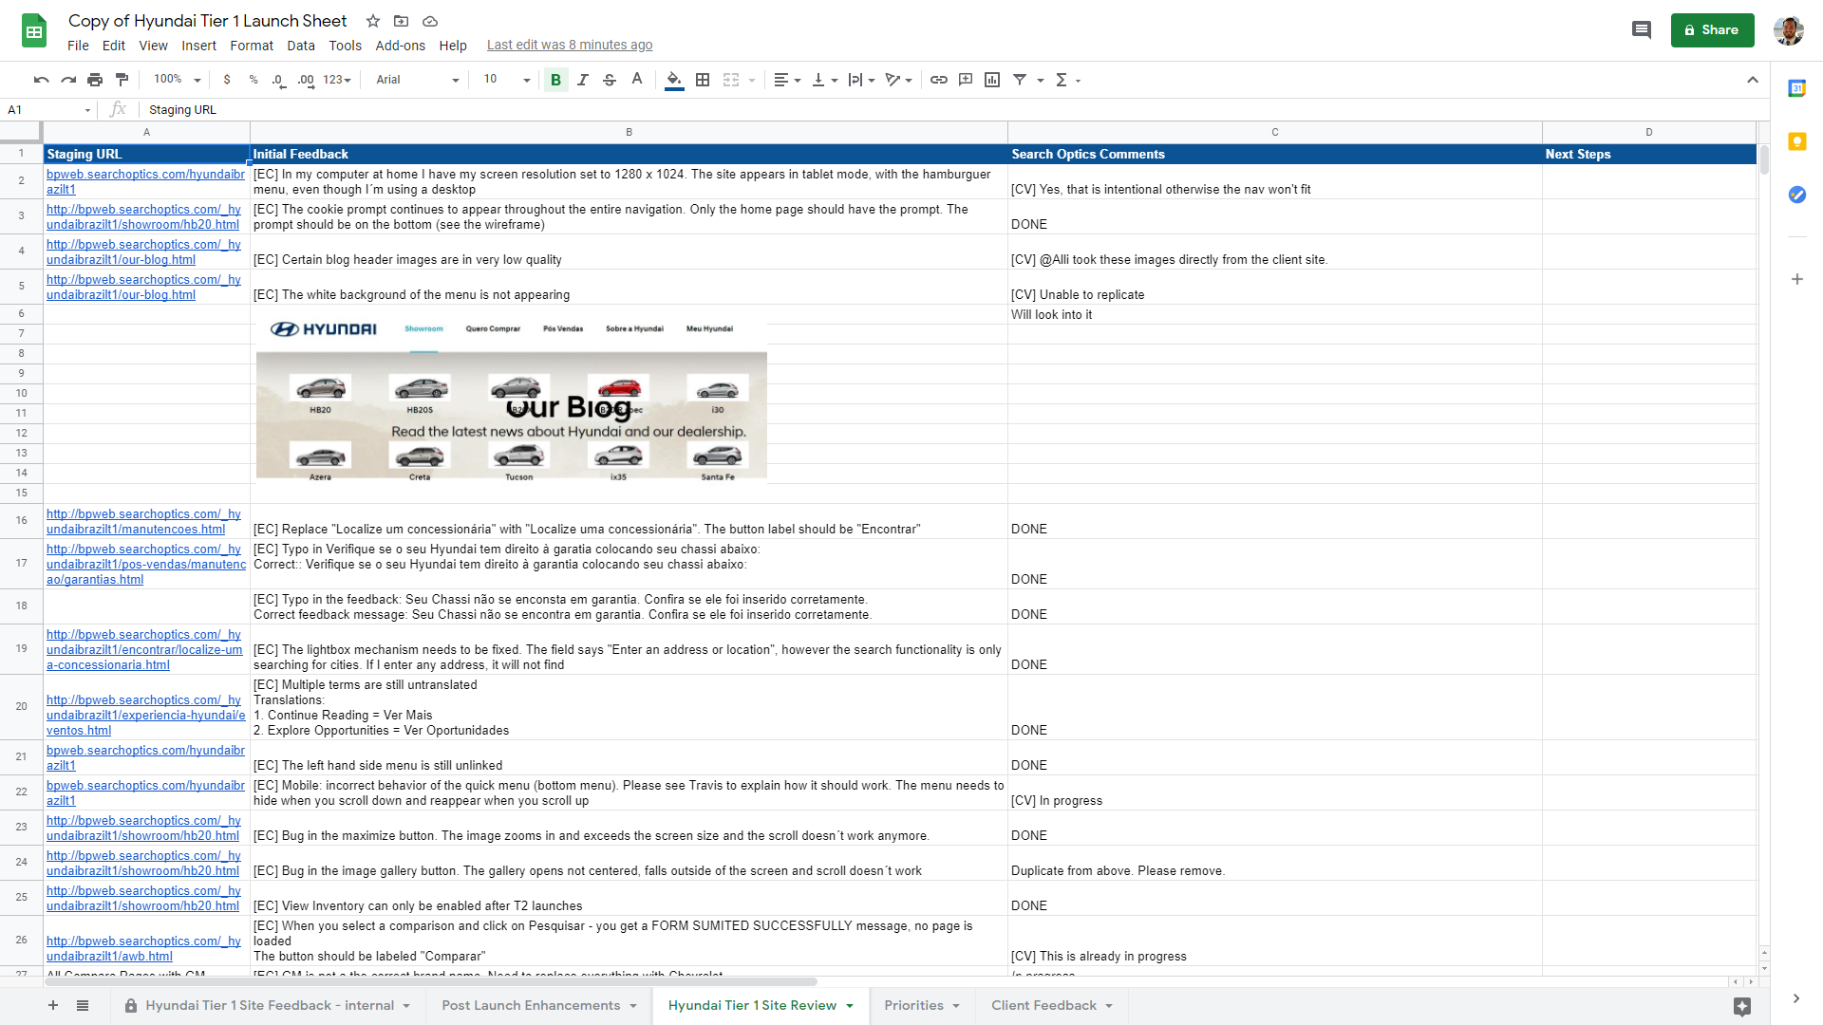Star the document
The height and width of the screenshot is (1025, 1823).
coord(373,21)
